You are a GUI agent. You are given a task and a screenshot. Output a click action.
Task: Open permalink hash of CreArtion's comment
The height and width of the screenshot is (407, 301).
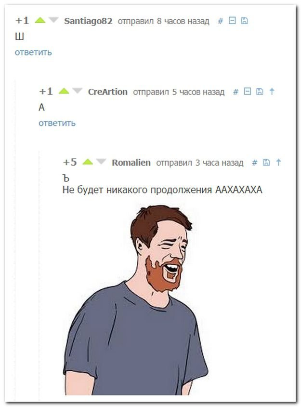click(x=236, y=92)
